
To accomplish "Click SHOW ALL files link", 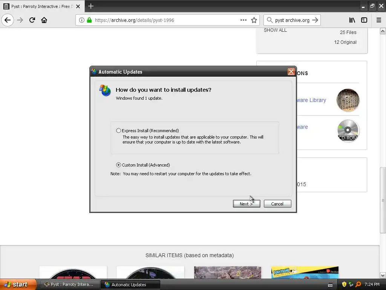I will [x=275, y=30].
